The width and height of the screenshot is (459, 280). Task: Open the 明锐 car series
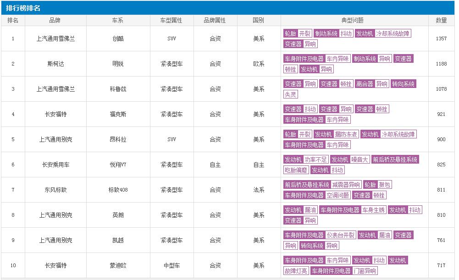(118, 64)
